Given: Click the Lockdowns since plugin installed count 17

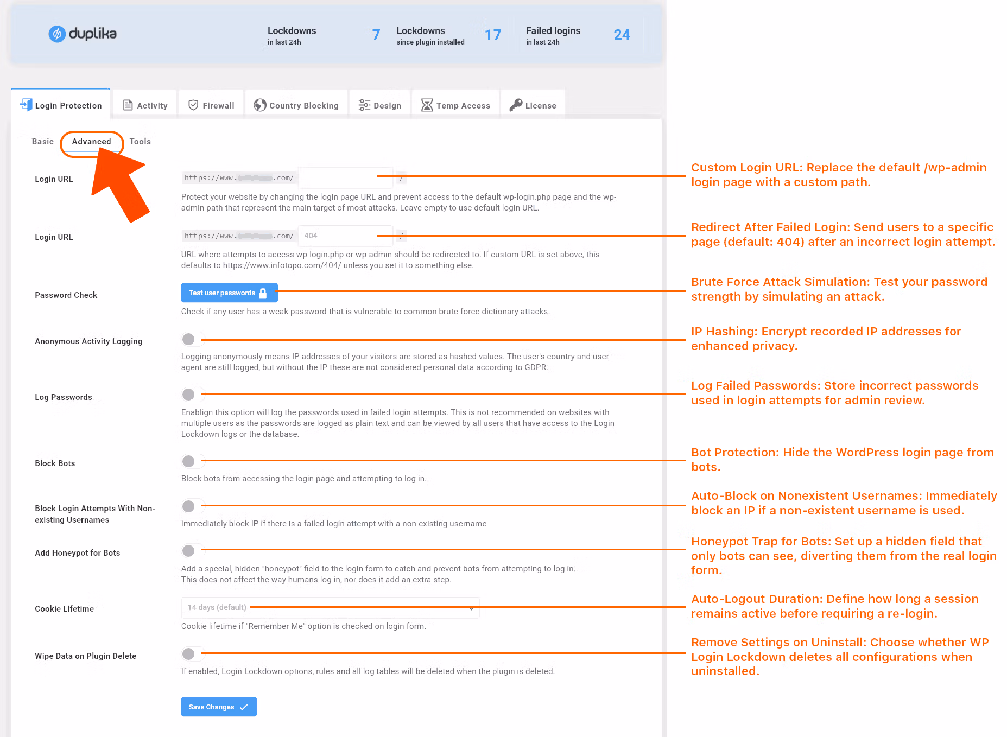Looking at the screenshot, I should tap(493, 35).
